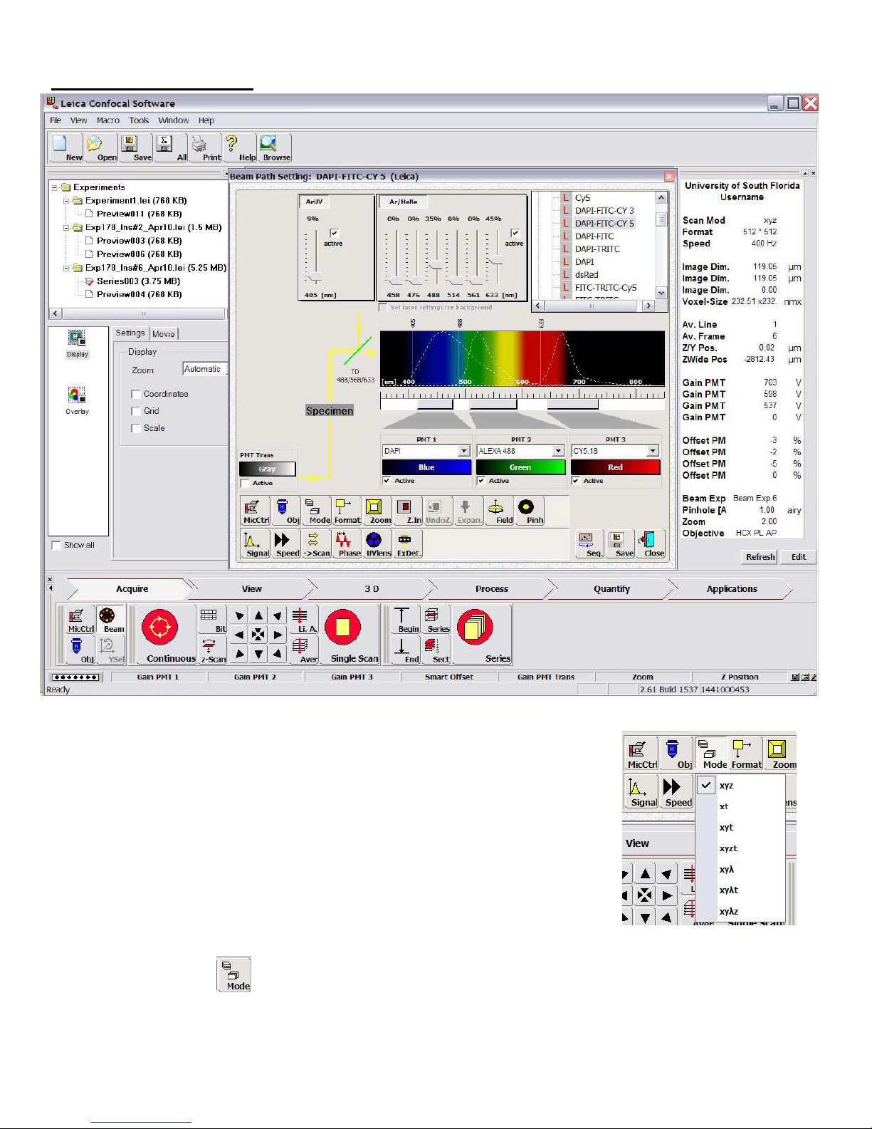Start a Continuous scan
872x1129 pixels.
point(167,635)
